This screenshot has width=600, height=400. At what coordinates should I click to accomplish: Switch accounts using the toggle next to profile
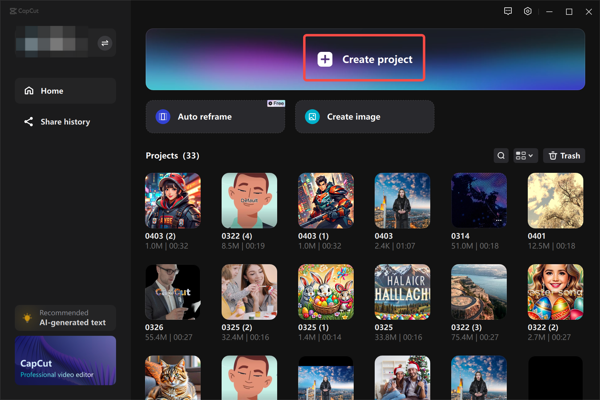tap(105, 43)
